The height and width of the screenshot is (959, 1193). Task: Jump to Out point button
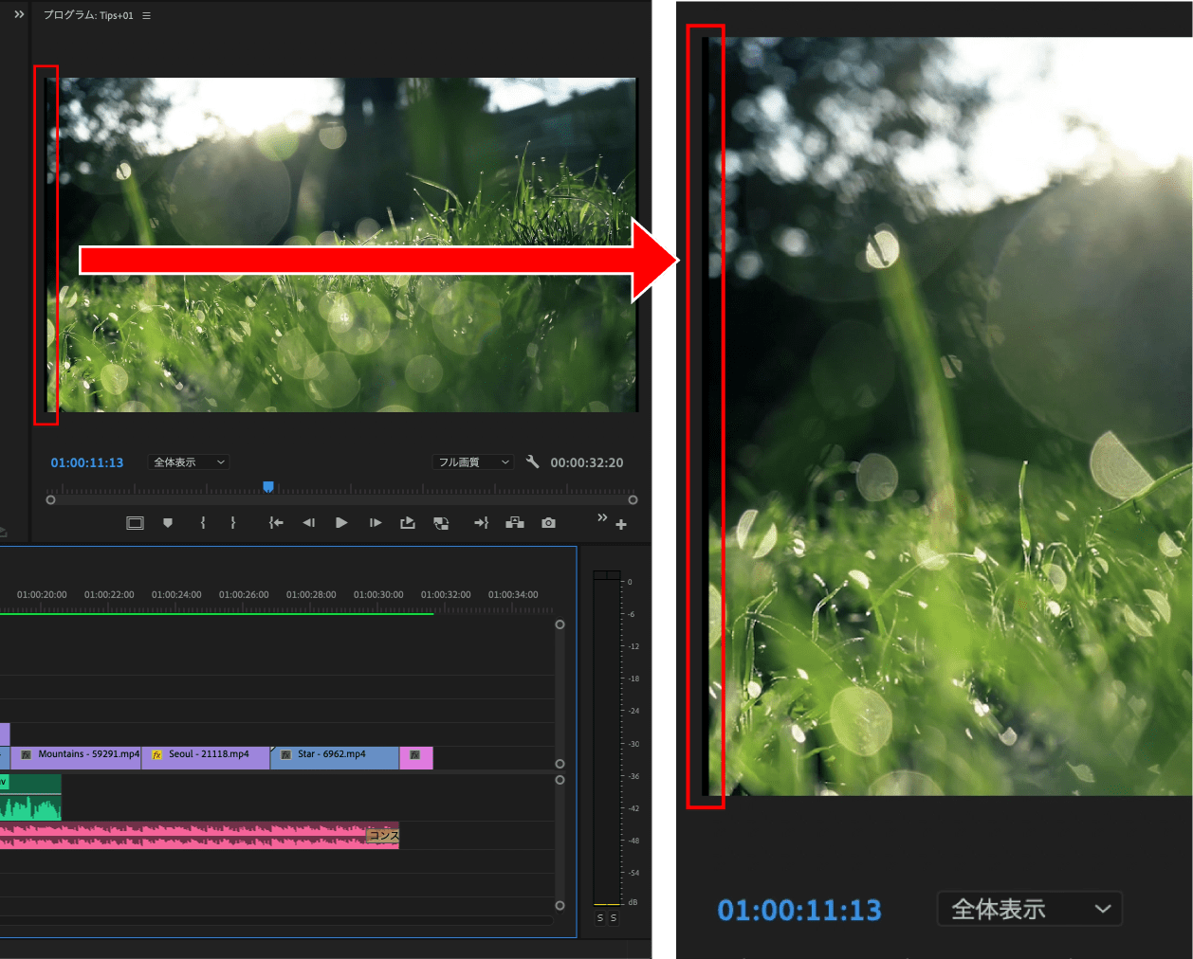(x=482, y=523)
